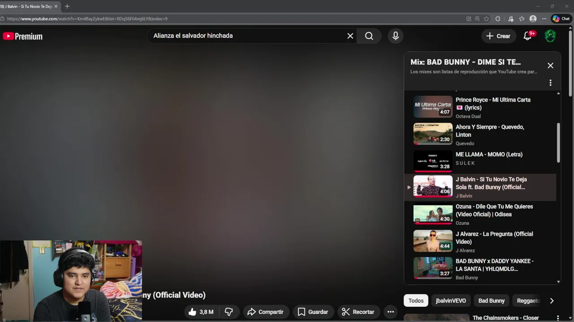The image size is (574, 322).
Task: Click the Quevedo channel name
Action: [x=465, y=144]
